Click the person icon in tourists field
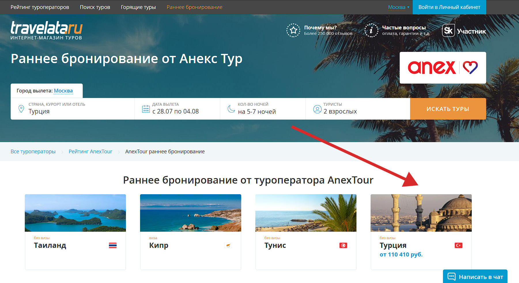The image size is (519, 283). 317,109
